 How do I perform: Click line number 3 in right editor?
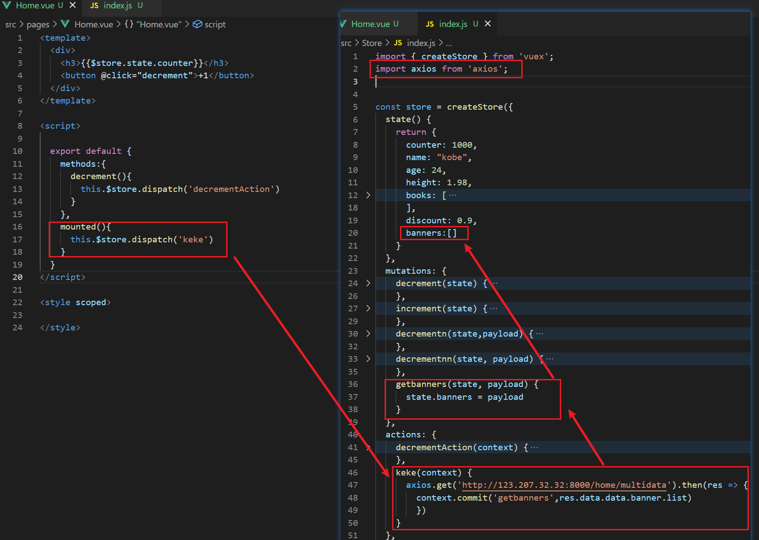(x=355, y=81)
